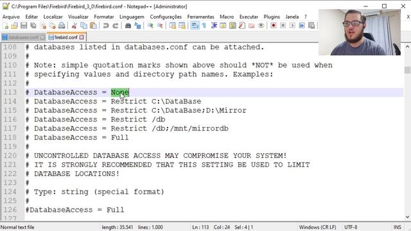The width and height of the screenshot is (411, 231).
Task: Click the webcam video overlay thumbnail
Action: [360, 32]
